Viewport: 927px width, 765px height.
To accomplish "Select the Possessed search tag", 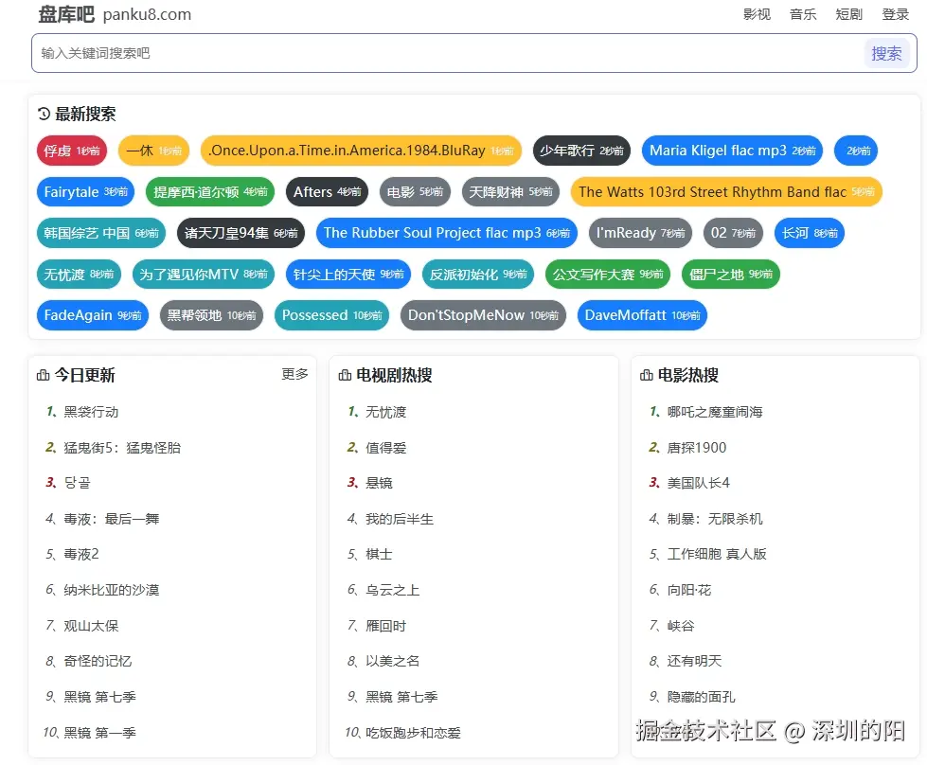I will click(331, 316).
